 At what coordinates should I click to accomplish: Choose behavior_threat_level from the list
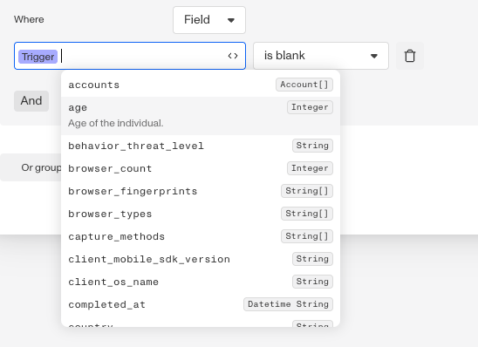[201, 146]
